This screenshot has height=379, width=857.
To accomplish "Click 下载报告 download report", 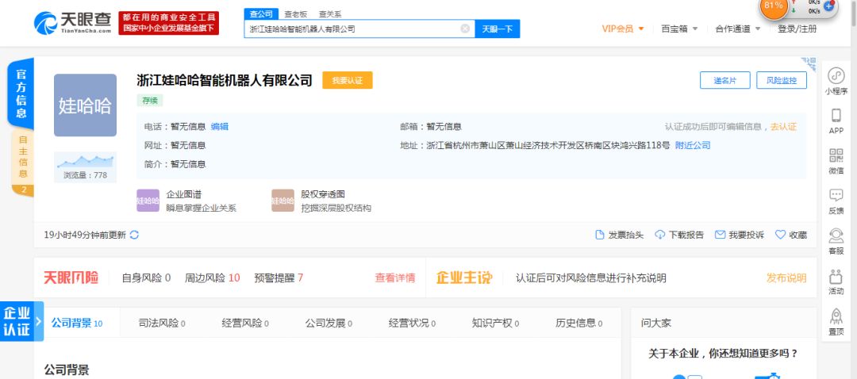I will point(679,235).
